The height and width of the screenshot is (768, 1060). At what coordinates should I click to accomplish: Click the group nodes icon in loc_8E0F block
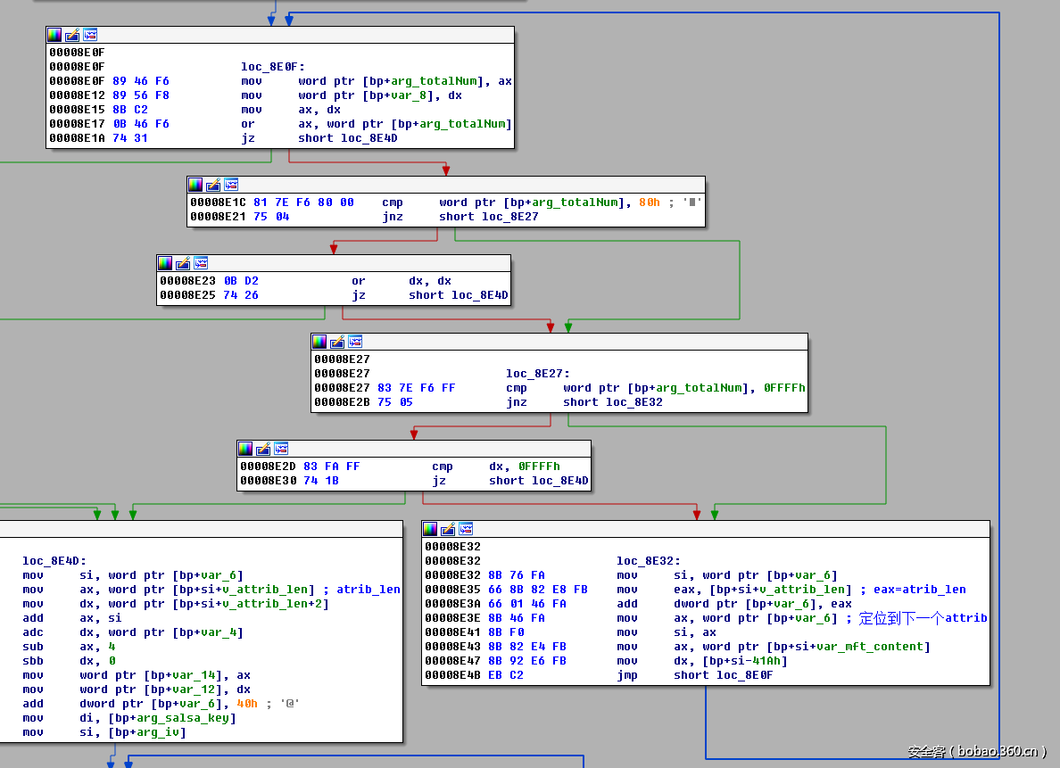coord(90,35)
